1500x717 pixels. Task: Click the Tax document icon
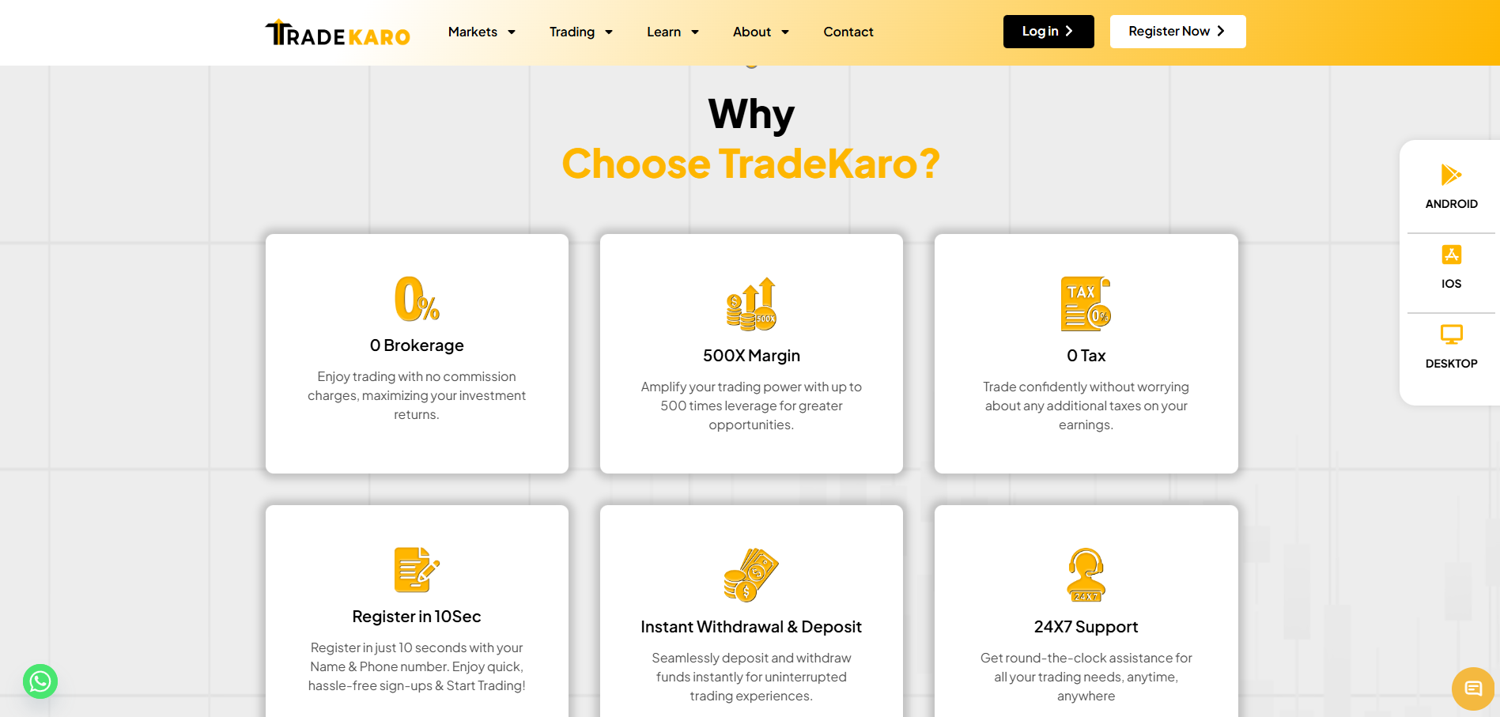pyautogui.click(x=1086, y=304)
